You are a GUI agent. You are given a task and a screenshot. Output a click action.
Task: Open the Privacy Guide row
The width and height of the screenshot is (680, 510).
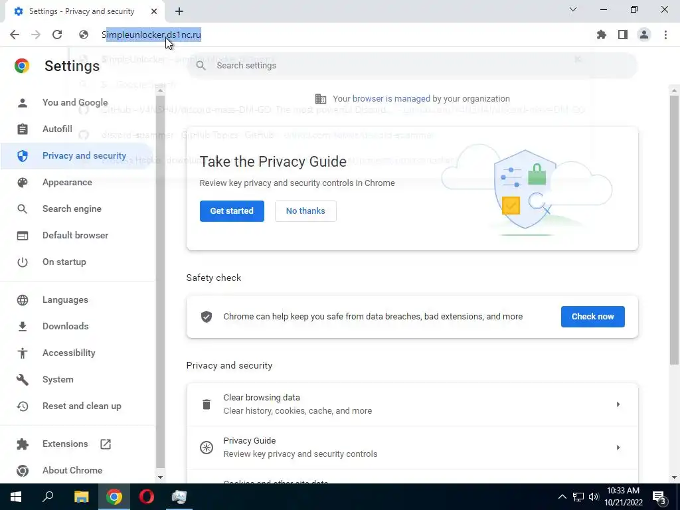(x=412, y=448)
